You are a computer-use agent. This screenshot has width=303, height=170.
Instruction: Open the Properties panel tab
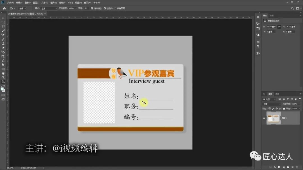point(265,15)
